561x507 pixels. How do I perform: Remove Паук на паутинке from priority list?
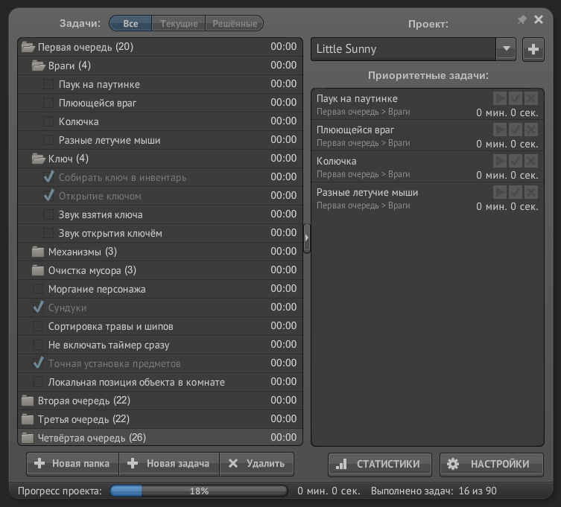point(530,98)
